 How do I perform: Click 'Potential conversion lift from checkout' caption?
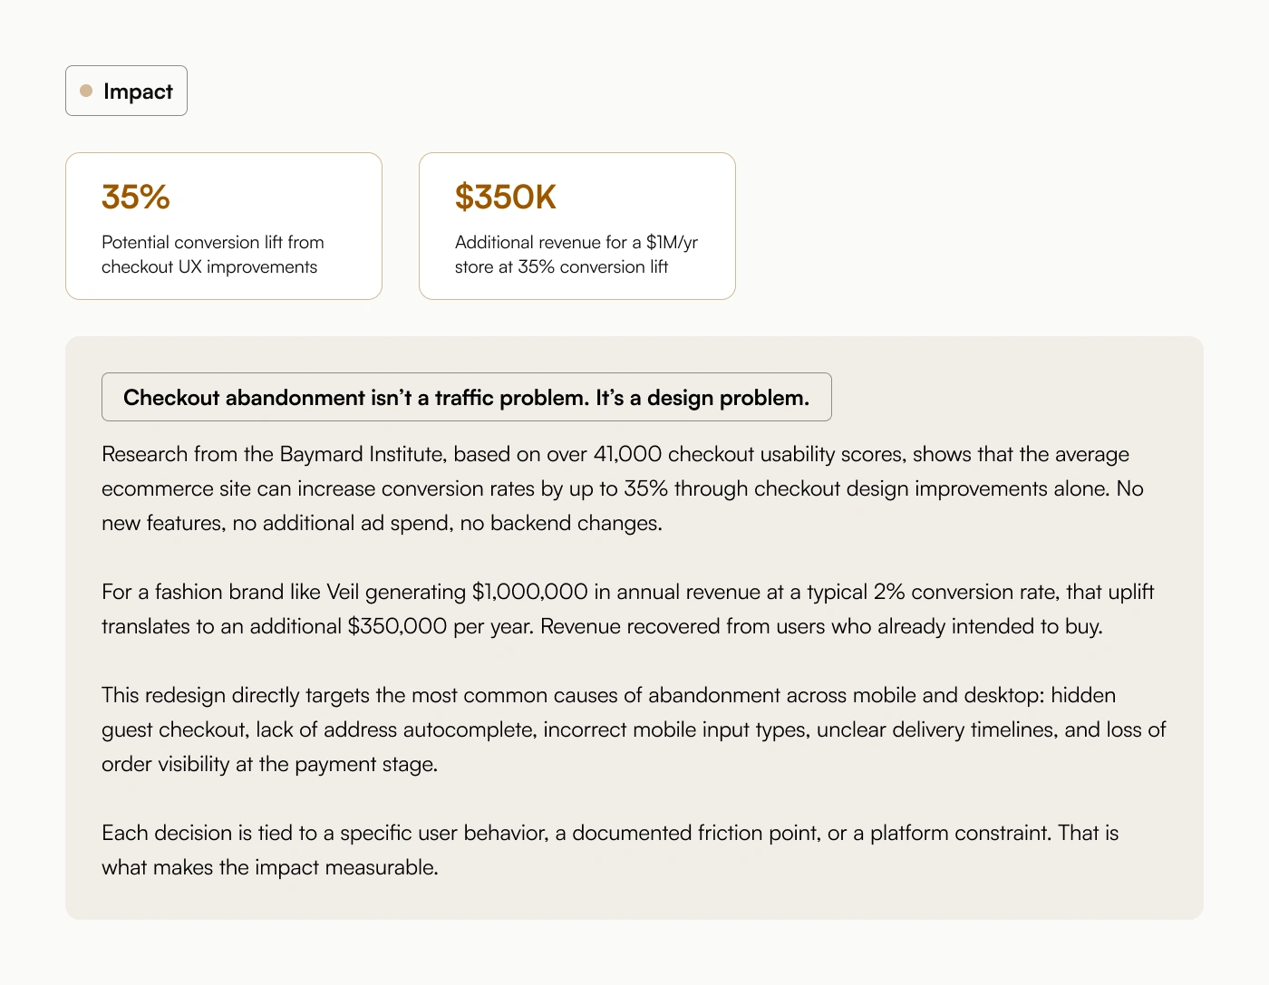click(213, 255)
